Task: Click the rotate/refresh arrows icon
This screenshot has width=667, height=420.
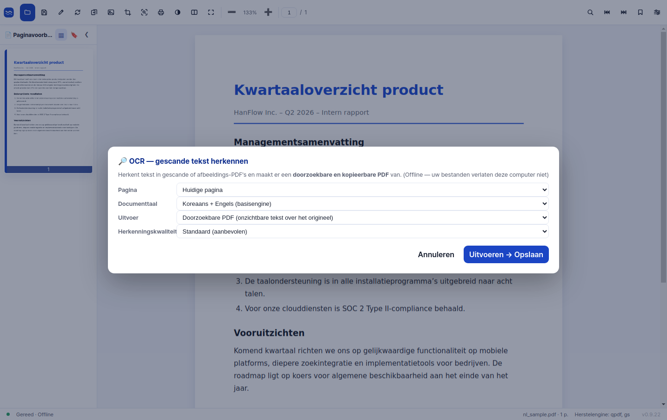Action: [x=77, y=12]
